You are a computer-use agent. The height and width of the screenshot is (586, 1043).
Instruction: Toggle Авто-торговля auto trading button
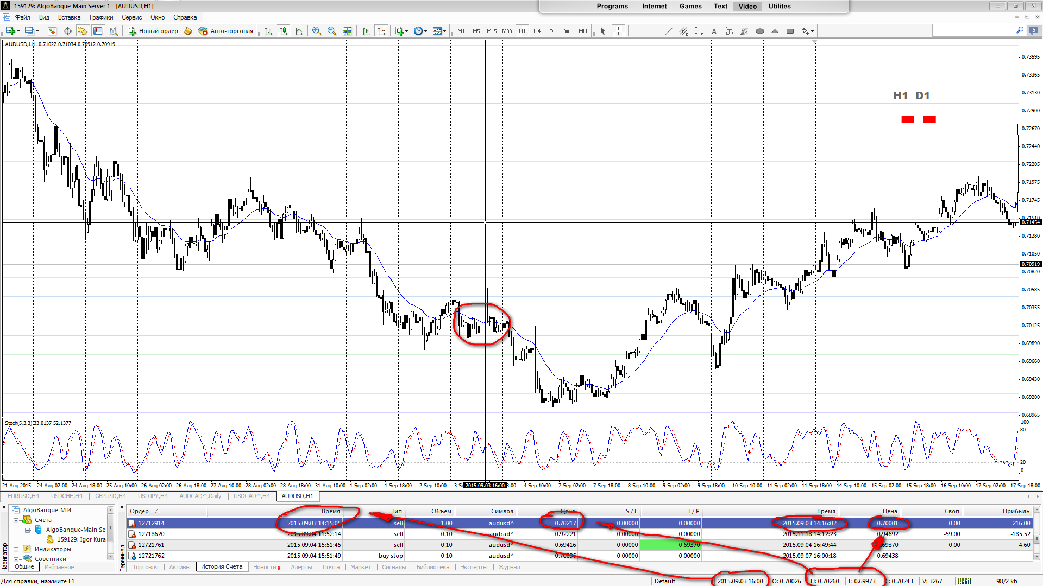226,31
